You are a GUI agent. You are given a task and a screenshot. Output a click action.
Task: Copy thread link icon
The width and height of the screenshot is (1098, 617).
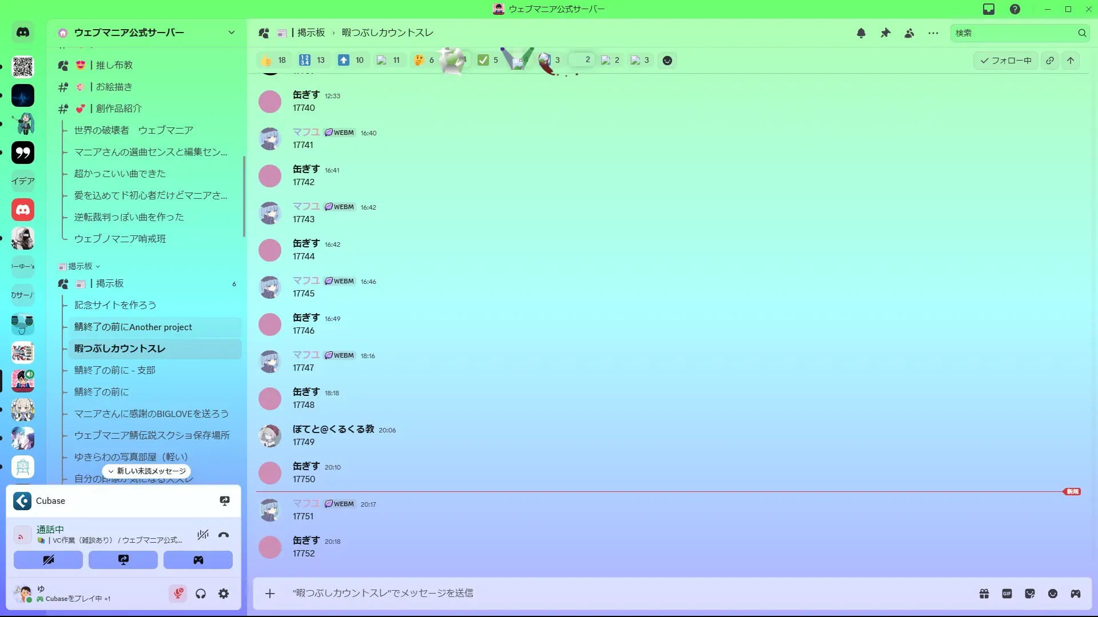pyautogui.click(x=1050, y=61)
